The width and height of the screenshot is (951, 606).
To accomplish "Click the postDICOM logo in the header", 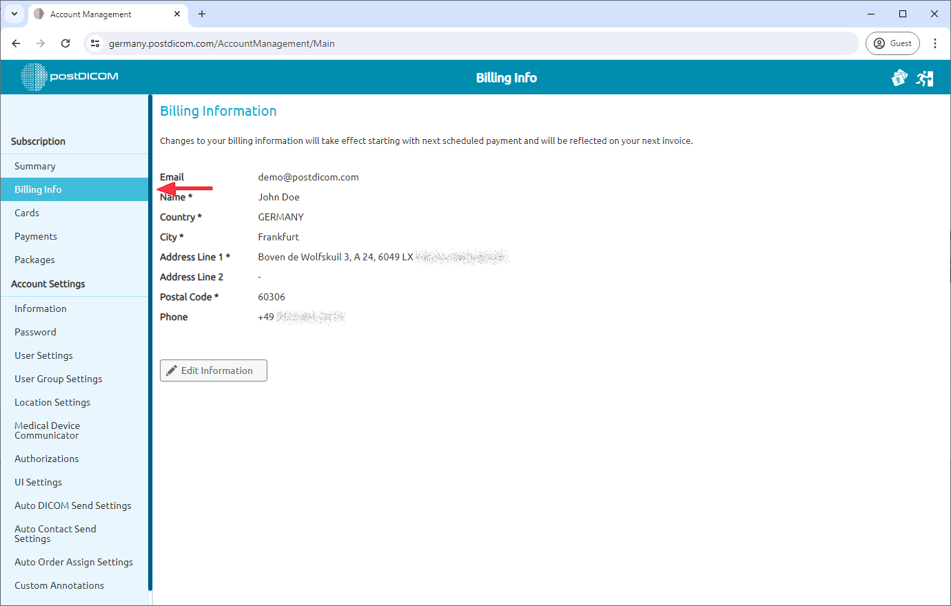I will click(69, 77).
